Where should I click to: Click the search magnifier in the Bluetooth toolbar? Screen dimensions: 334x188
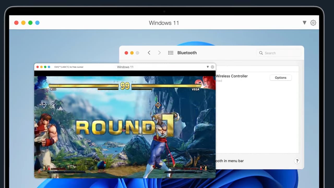(261, 53)
